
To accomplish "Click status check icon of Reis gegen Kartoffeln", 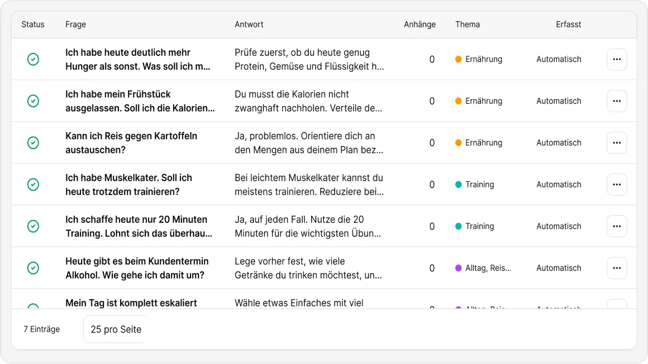I will pyautogui.click(x=33, y=143).
